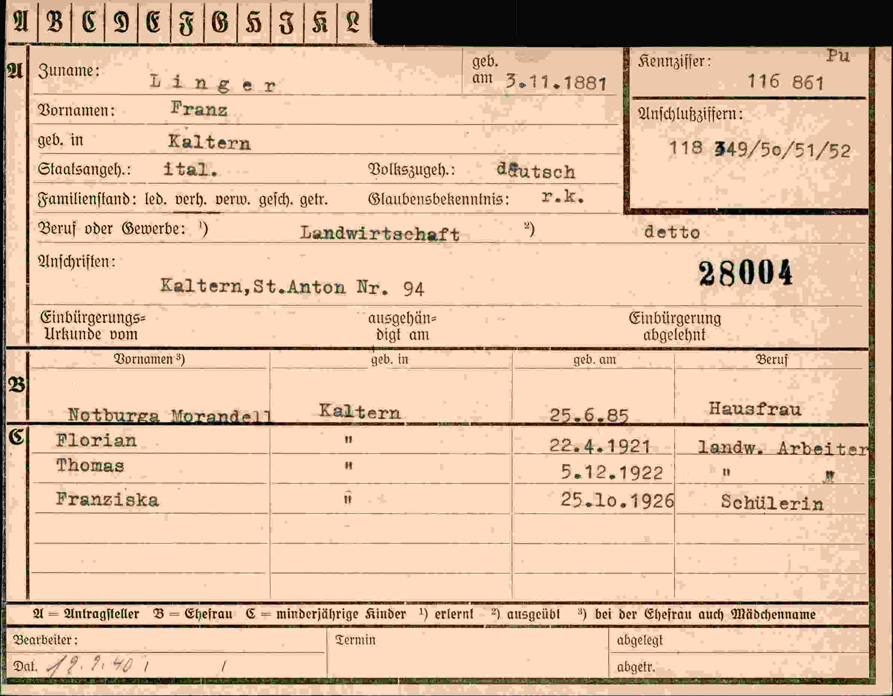The height and width of the screenshot is (696, 893).
Task: Click the 'Bearbeiter:' label
Action: 45,640
